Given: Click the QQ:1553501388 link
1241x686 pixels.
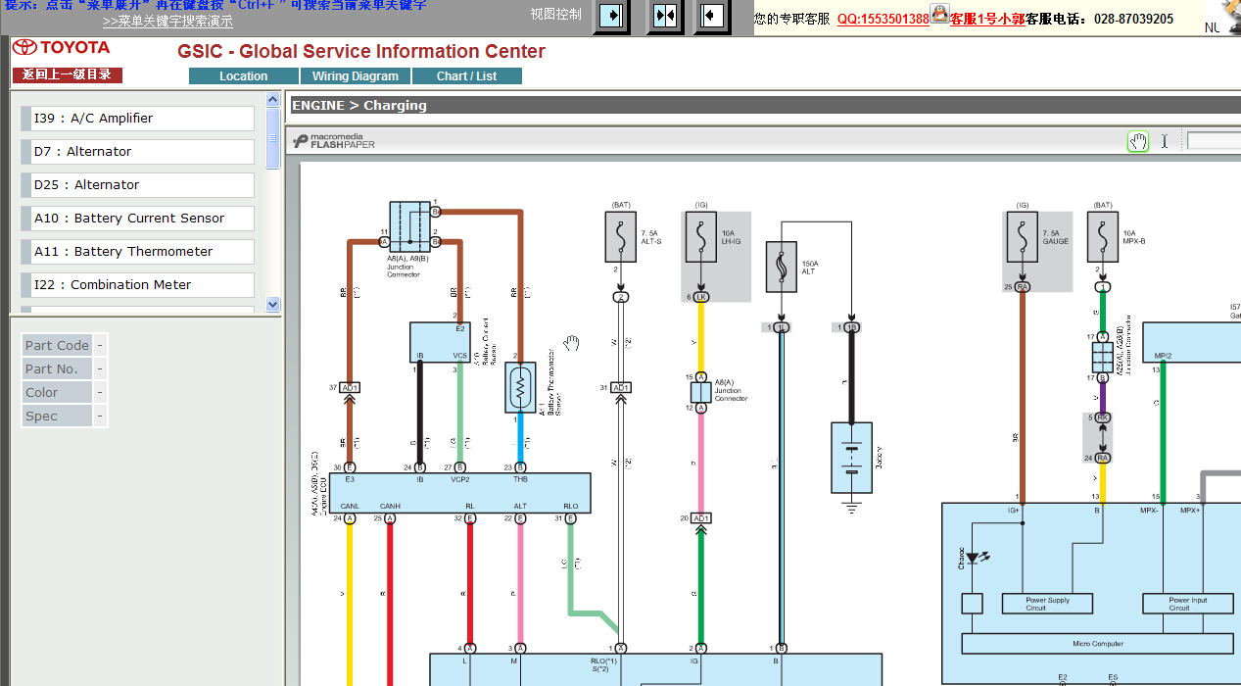Looking at the screenshot, I should [883, 19].
